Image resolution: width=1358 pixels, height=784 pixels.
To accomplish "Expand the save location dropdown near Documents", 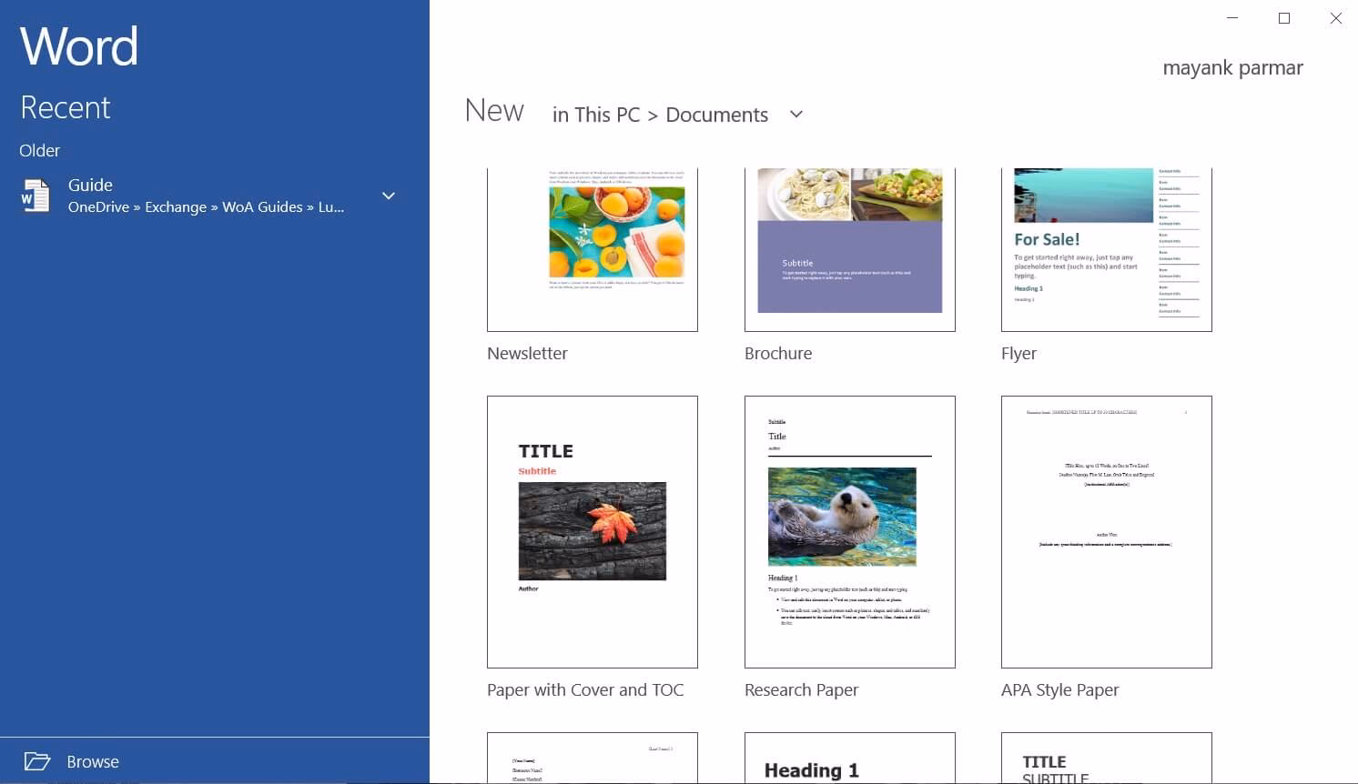I will (x=796, y=114).
